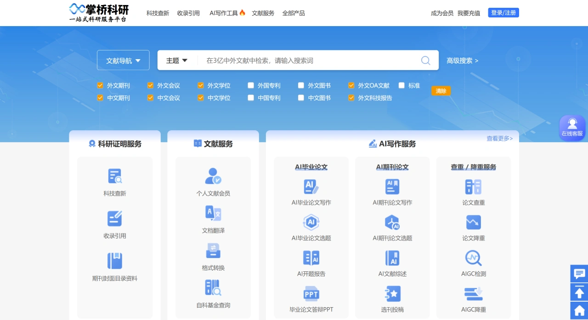Screen dimensions: 588x320
Task: Open the AI毕业论文写作 tool icon
Action: (x=311, y=187)
